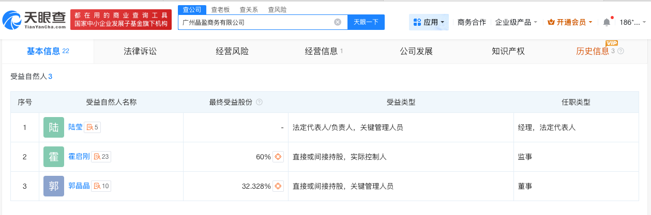Open the TianYanCha logo homepage
This screenshot has width=651, height=215.
(x=34, y=19)
